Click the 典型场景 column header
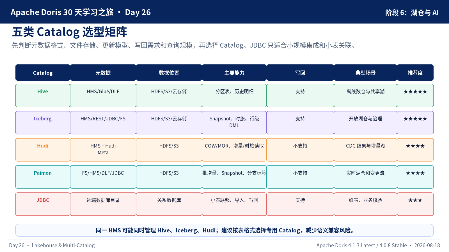The height and width of the screenshot is (252, 449). pos(365,73)
